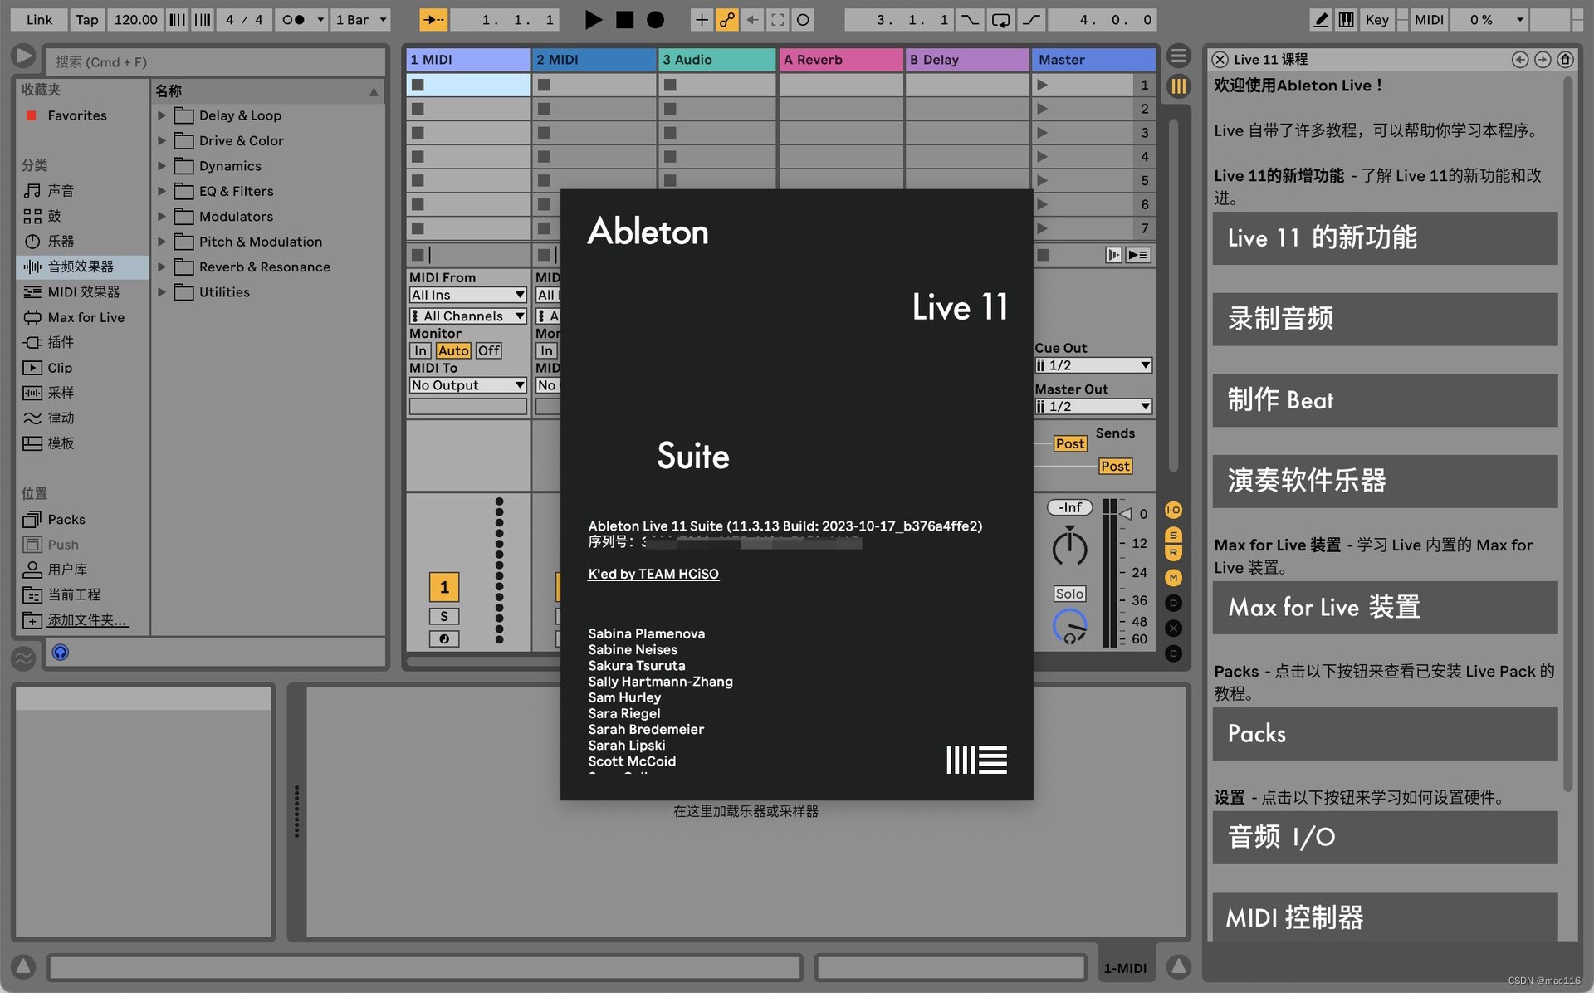The height and width of the screenshot is (993, 1594).
Task: Open the 制作 Beat lesson
Action: [1385, 400]
